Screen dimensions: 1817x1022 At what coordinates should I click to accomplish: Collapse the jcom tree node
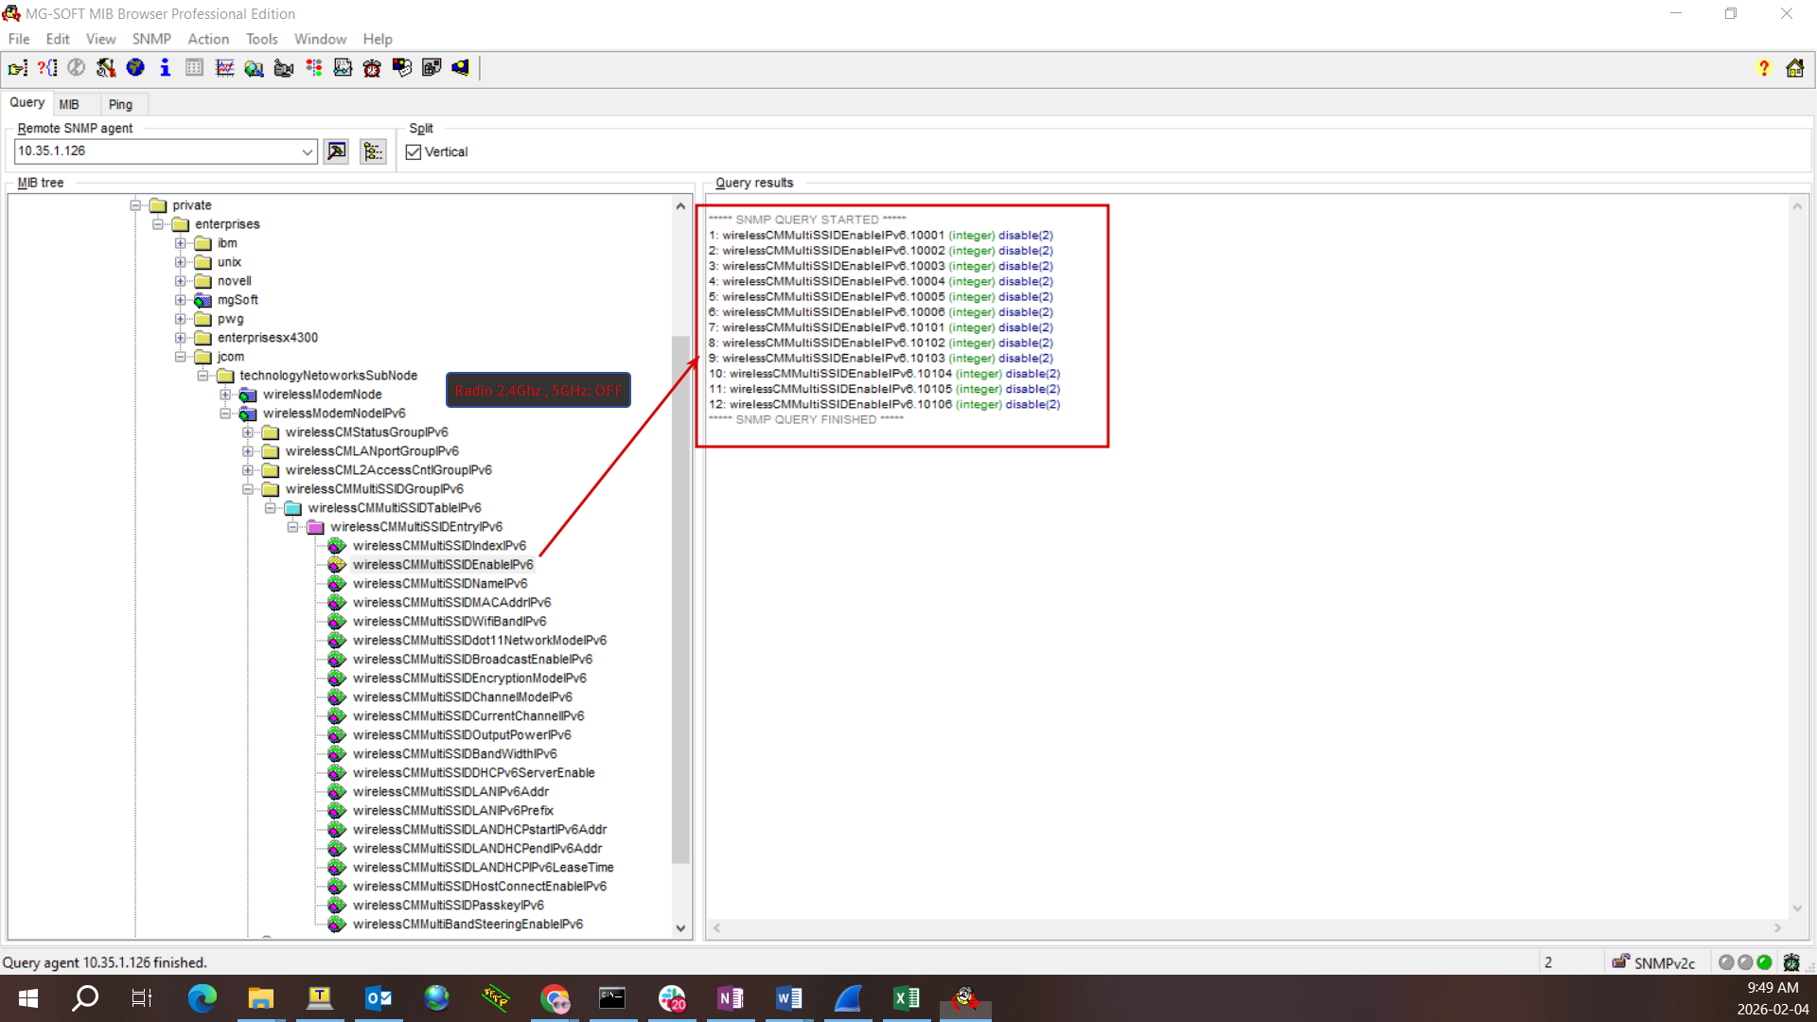tap(180, 357)
